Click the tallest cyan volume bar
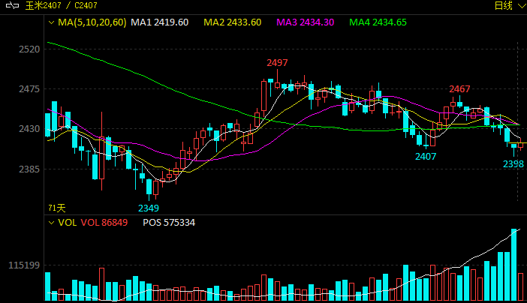527x303 pixels. pos(514,265)
